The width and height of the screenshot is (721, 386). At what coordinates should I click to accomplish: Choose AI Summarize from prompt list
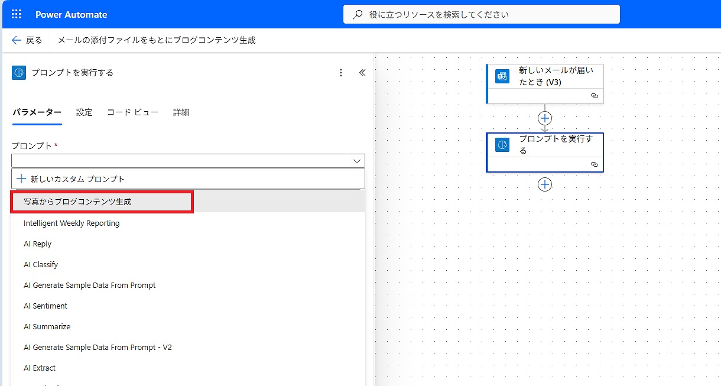pyautogui.click(x=47, y=326)
